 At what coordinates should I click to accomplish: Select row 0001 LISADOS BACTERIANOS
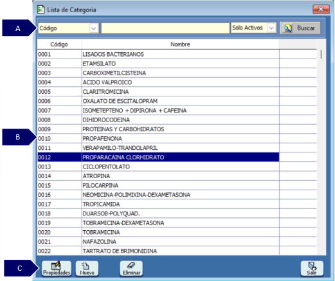(x=158, y=54)
